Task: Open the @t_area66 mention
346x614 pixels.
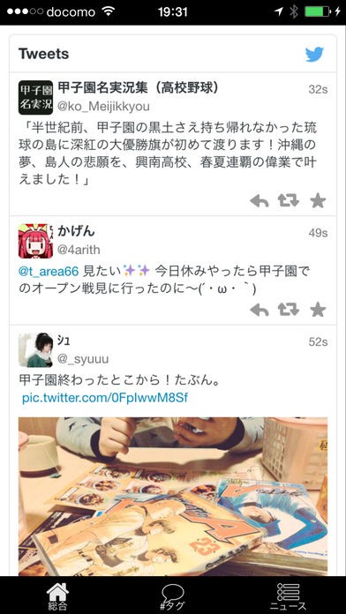Action: pyautogui.click(x=49, y=270)
